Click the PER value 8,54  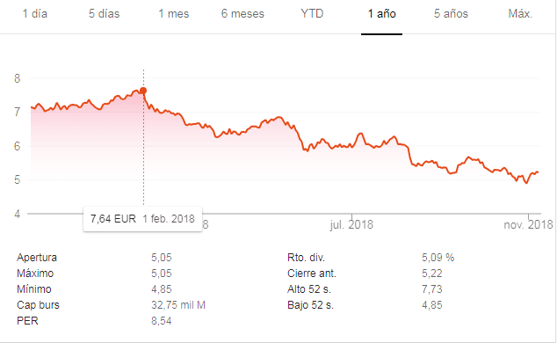click(162, 321)
